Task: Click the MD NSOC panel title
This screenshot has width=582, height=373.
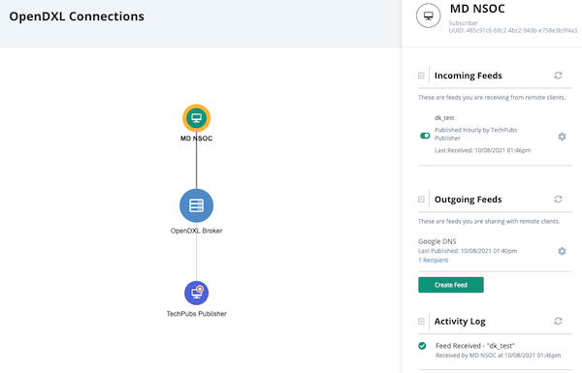Action: coord(477,9)
